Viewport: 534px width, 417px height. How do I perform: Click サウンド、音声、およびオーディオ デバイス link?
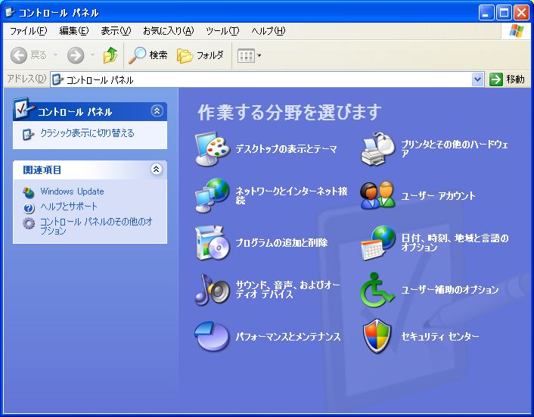(287, 290)
